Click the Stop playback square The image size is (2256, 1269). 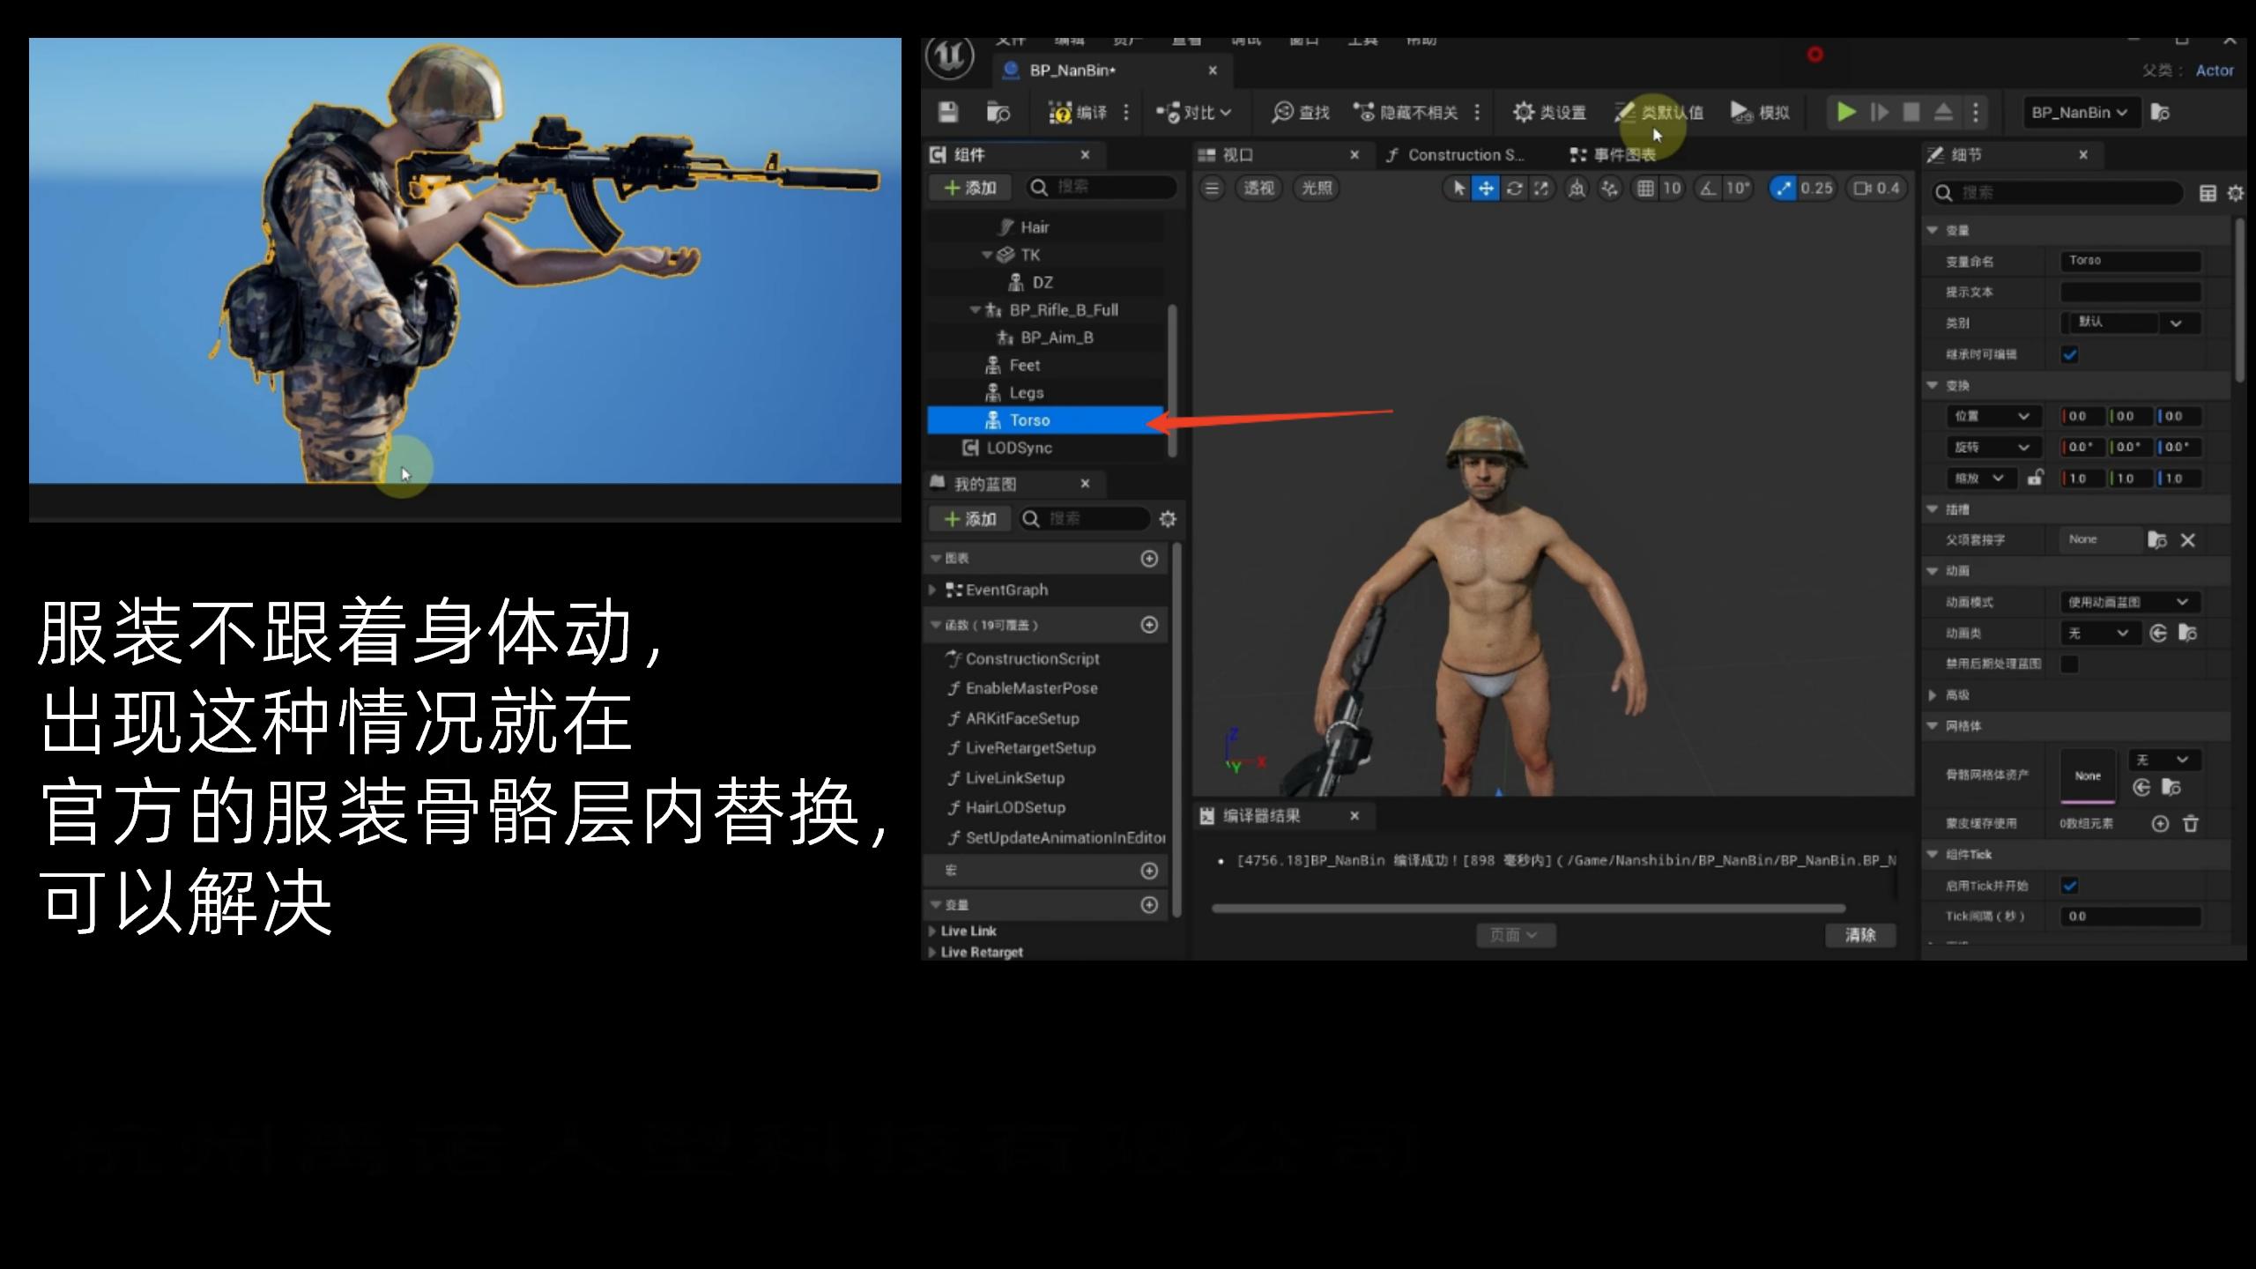(1911, 112)
